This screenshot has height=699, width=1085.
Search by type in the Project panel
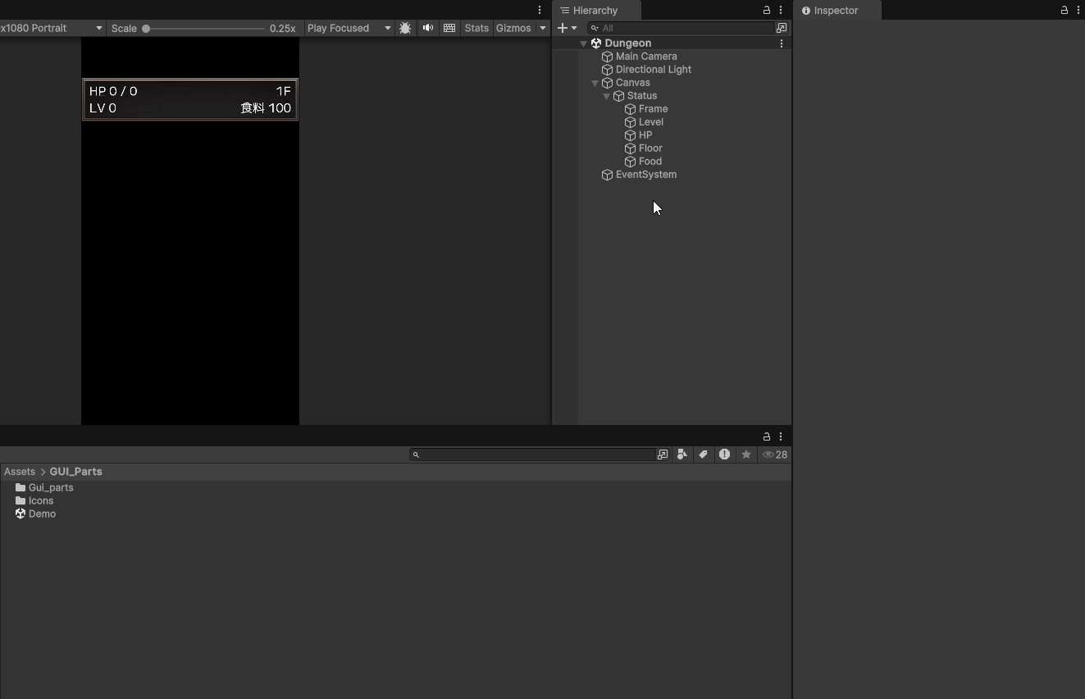682,455
